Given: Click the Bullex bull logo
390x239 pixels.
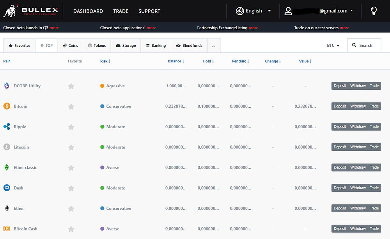Looking at the screenshot, I should tap(11, 11).
